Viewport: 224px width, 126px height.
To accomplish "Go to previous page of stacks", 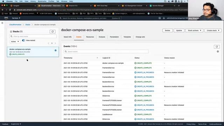I will pyautogui.click(x=48, y=43).
